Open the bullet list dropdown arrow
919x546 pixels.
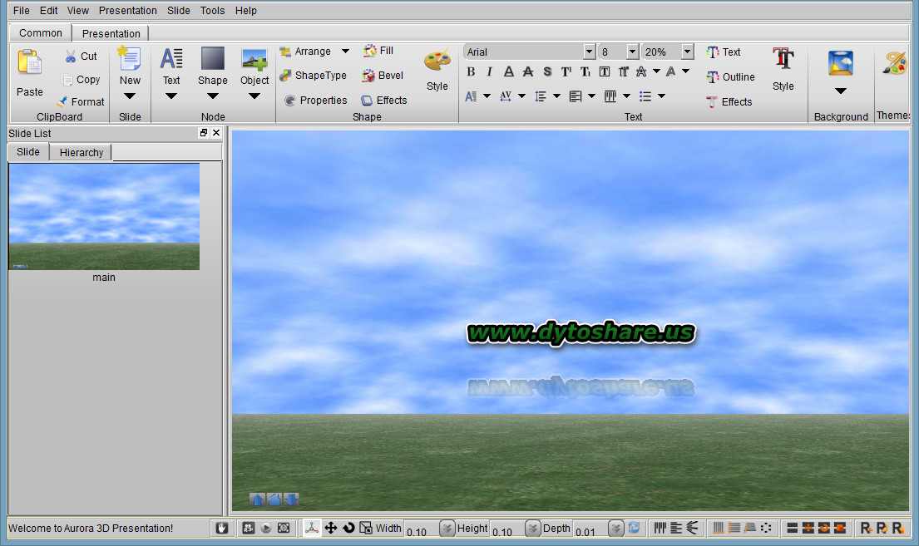click(662, 96)
